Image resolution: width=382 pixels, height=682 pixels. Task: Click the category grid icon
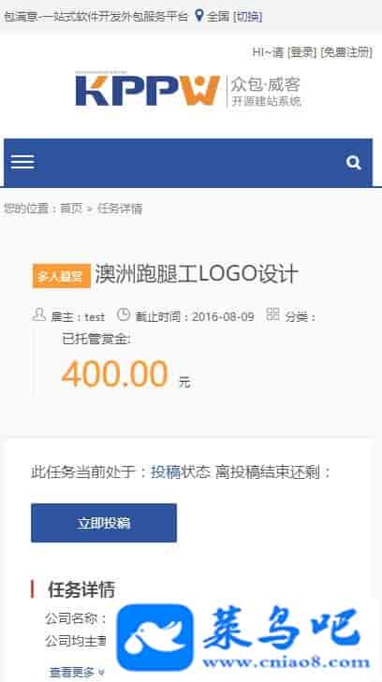tap(272, 314)
